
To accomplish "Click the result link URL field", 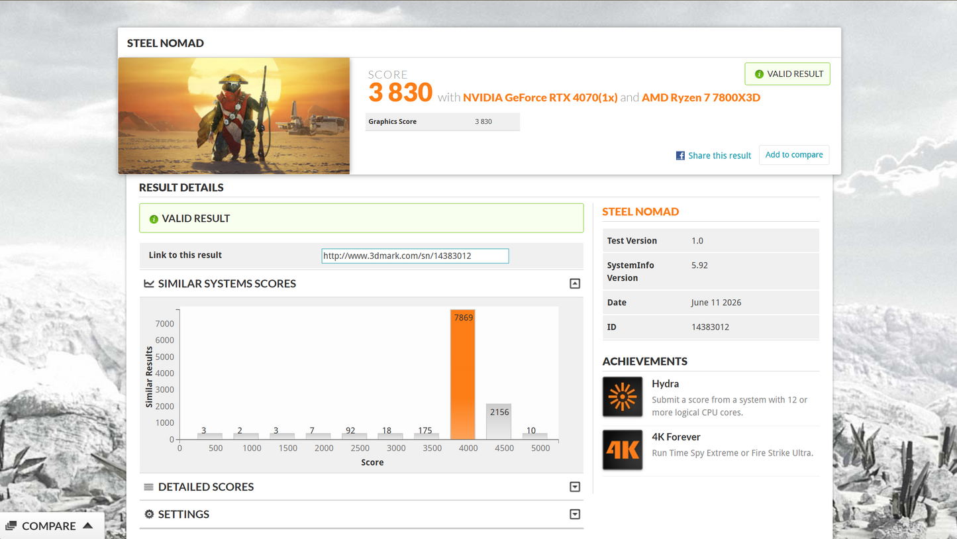I will click(415, 256).
